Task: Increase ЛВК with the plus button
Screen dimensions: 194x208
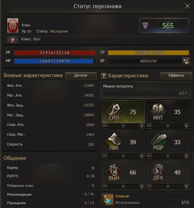Action: coord(142,156)
